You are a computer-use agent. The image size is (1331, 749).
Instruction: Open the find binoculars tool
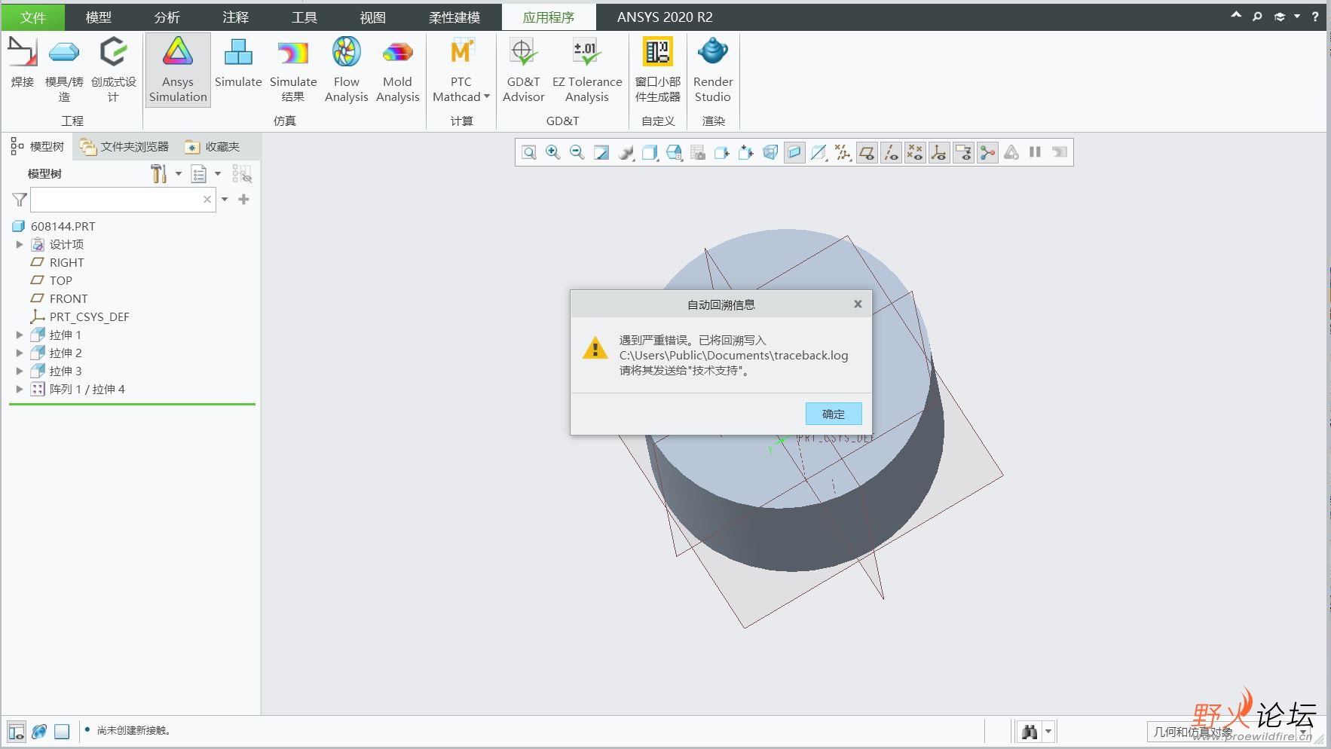[1030, 732]
